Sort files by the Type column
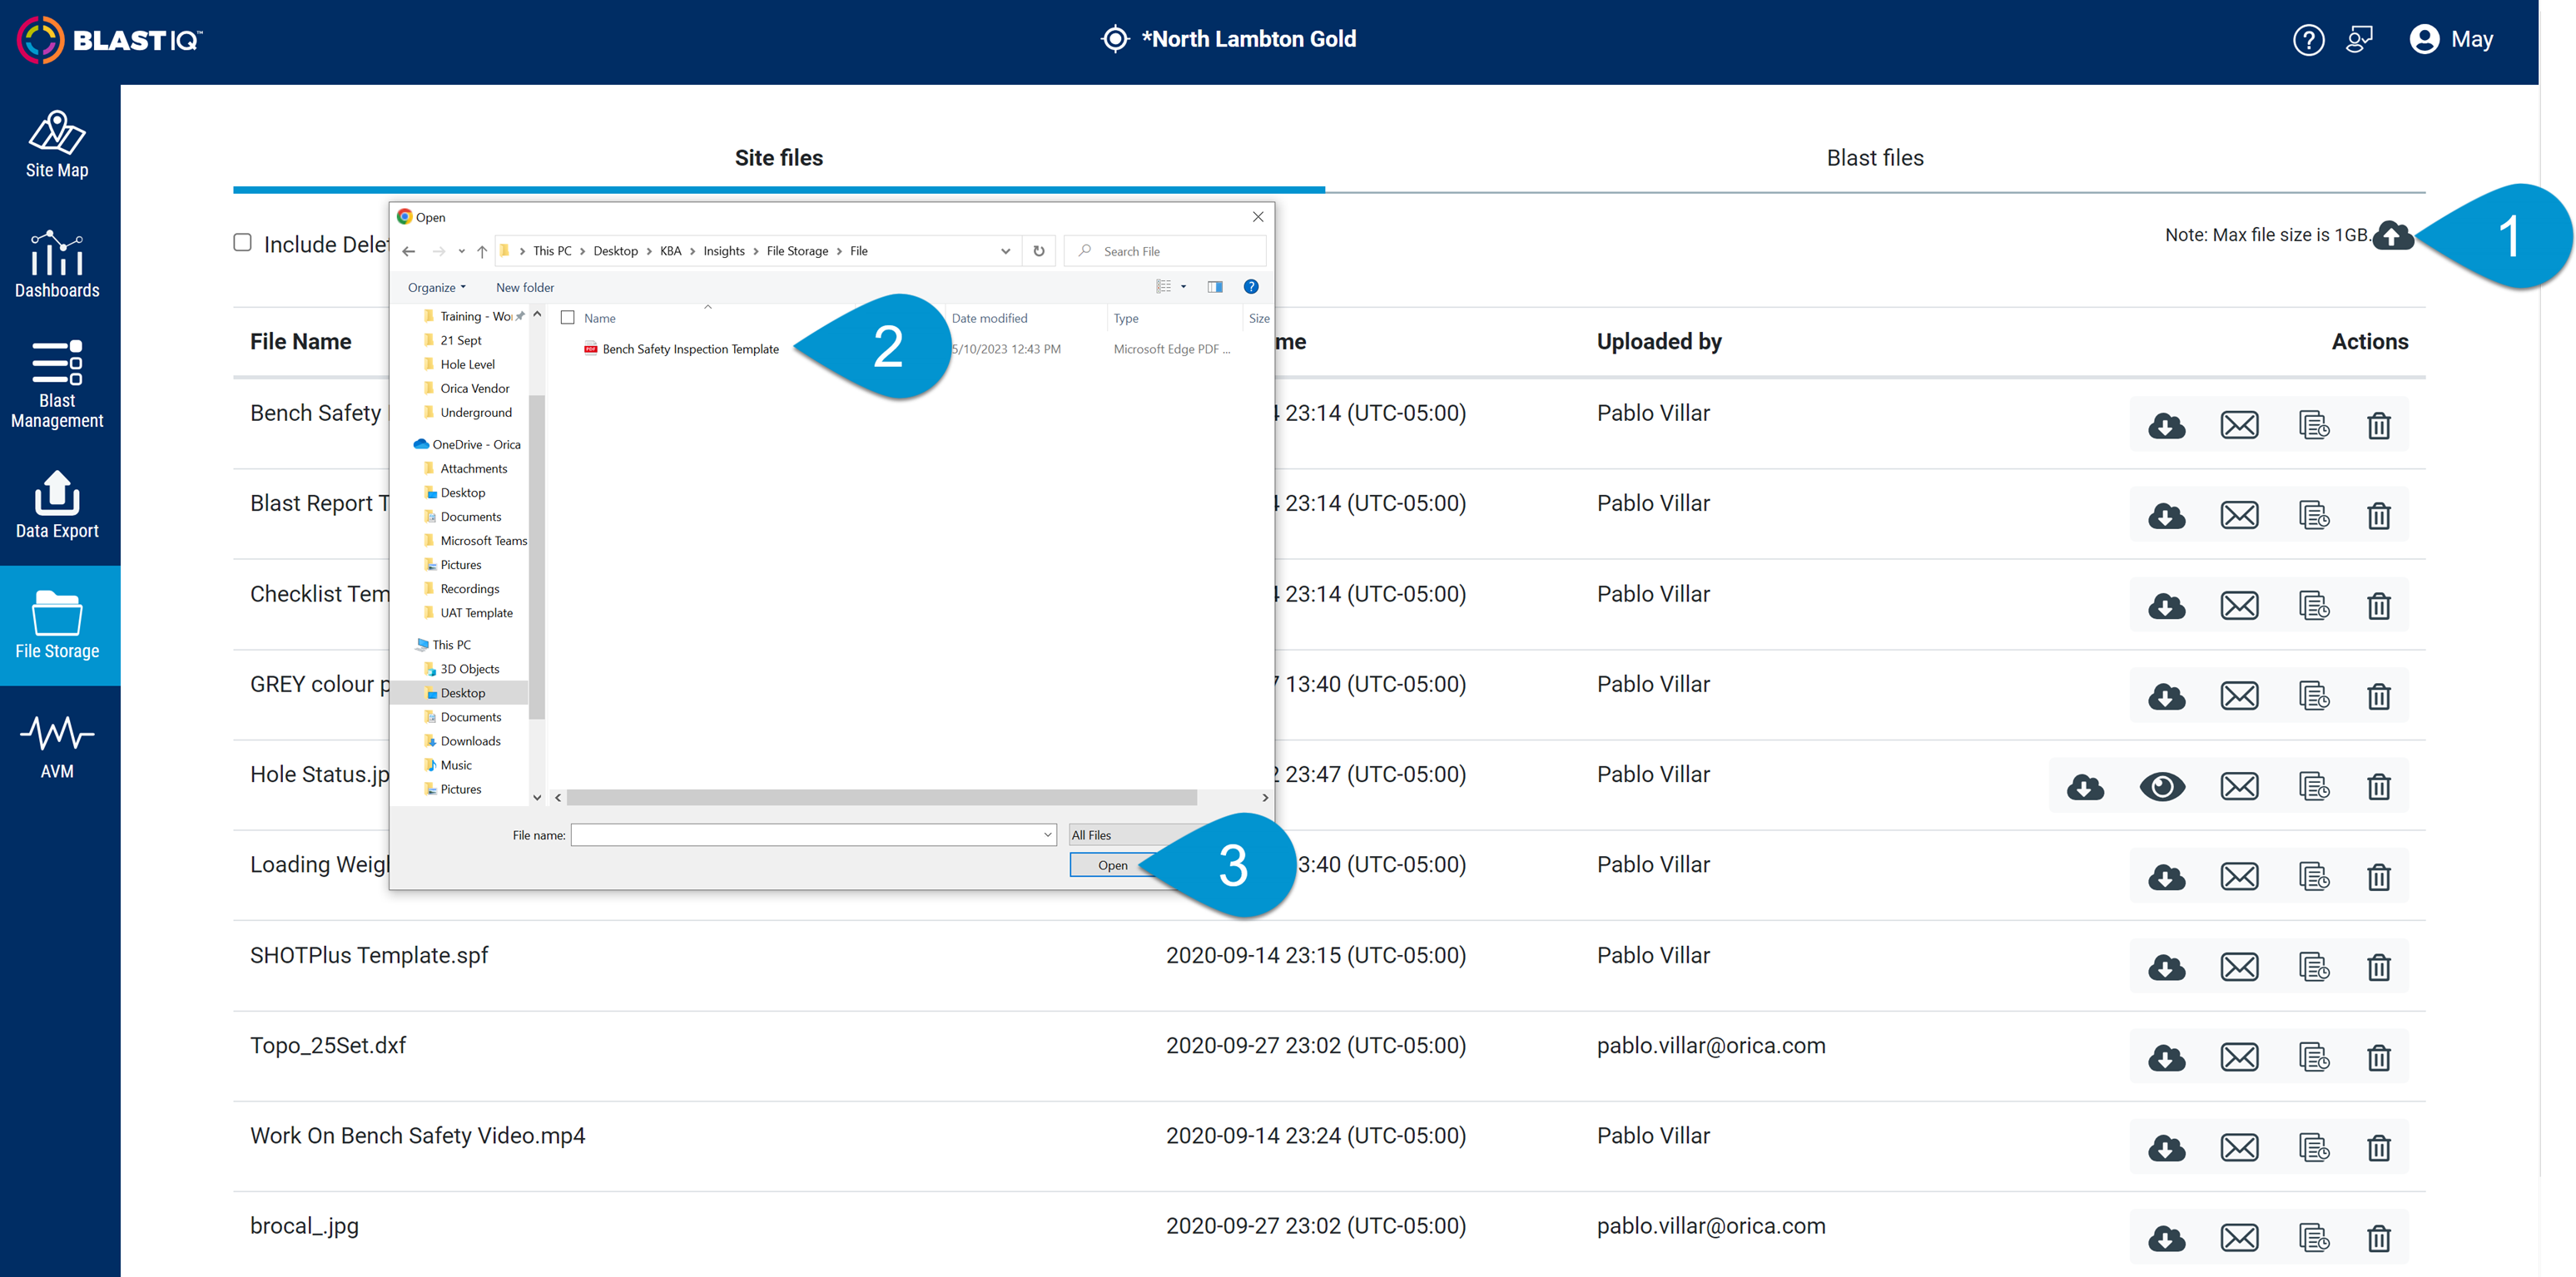 [x=1174, y=318]
